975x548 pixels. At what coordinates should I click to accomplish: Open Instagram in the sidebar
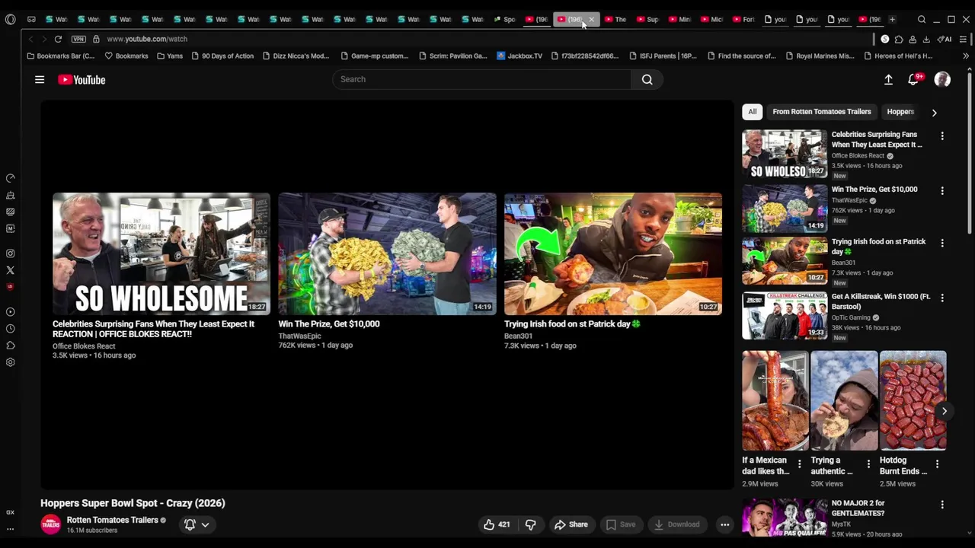point(11,253)
